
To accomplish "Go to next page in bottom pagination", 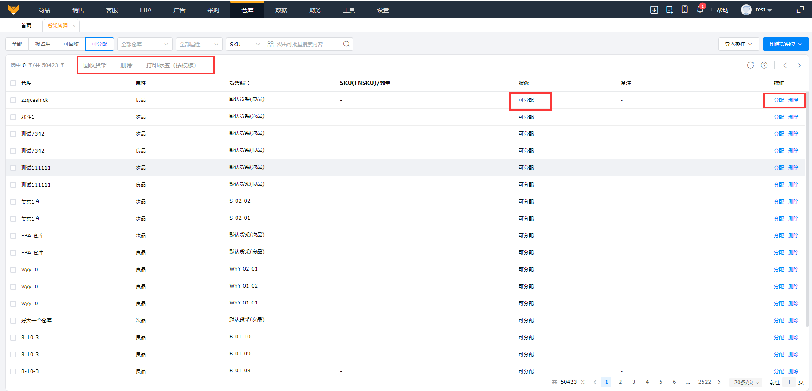I will 719,382.
